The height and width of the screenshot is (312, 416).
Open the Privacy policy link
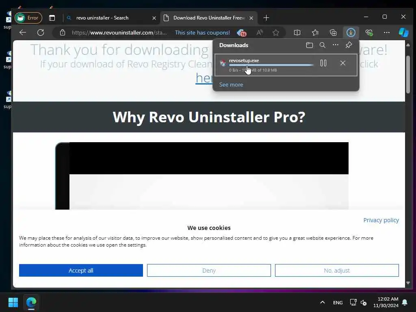[381, 220]
